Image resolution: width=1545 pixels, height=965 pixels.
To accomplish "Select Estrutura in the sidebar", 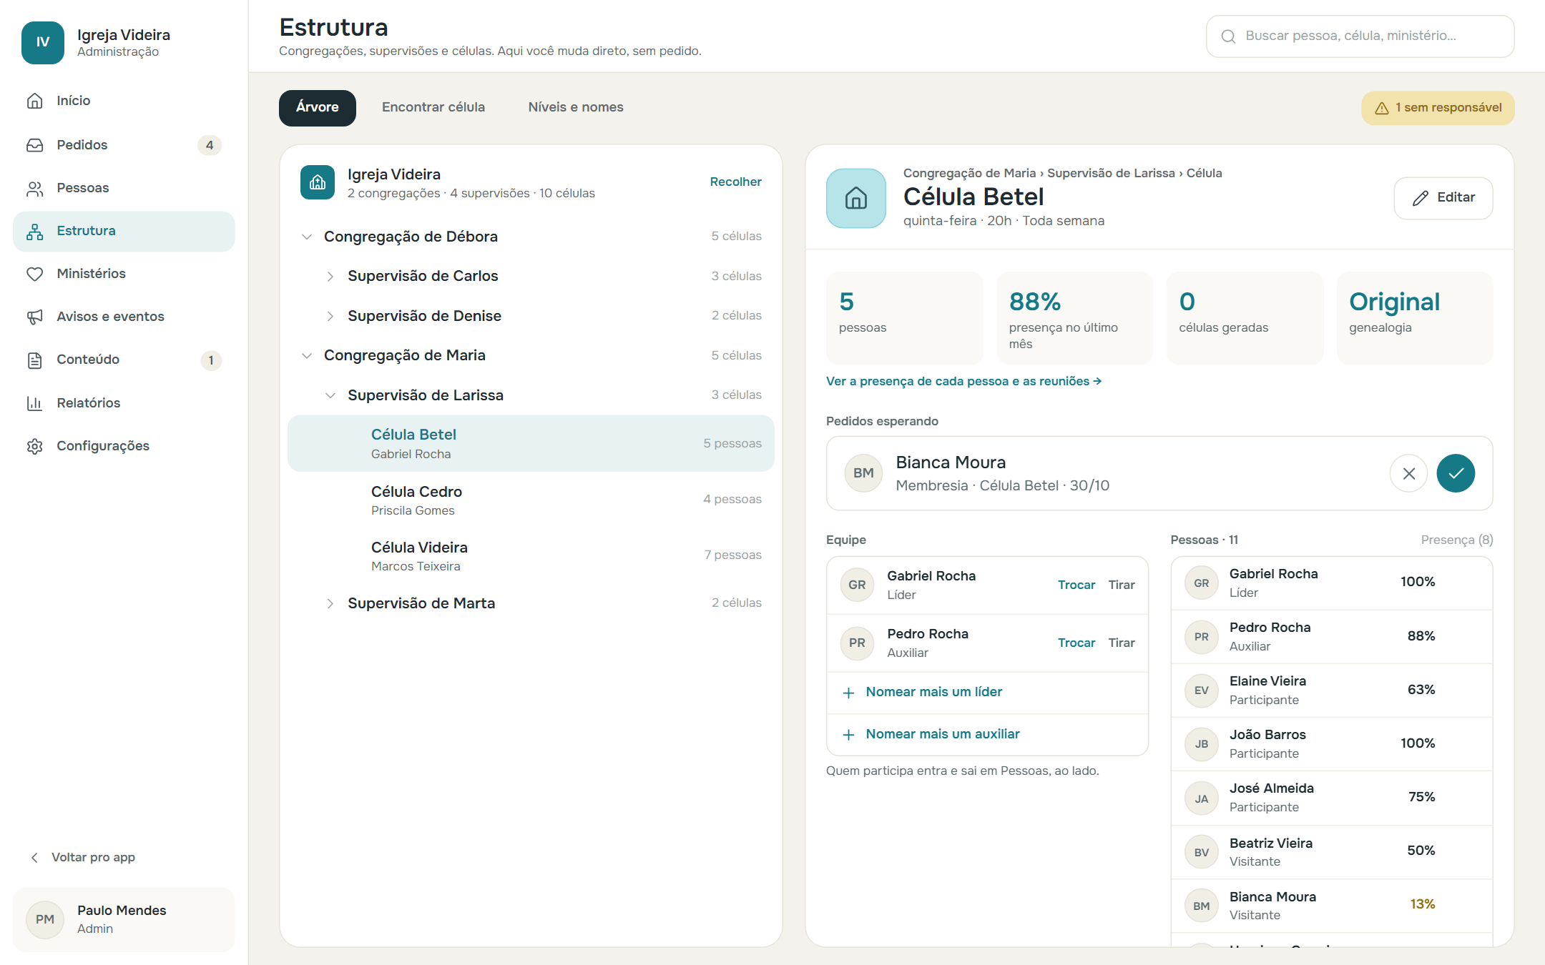I will point(124,232).
